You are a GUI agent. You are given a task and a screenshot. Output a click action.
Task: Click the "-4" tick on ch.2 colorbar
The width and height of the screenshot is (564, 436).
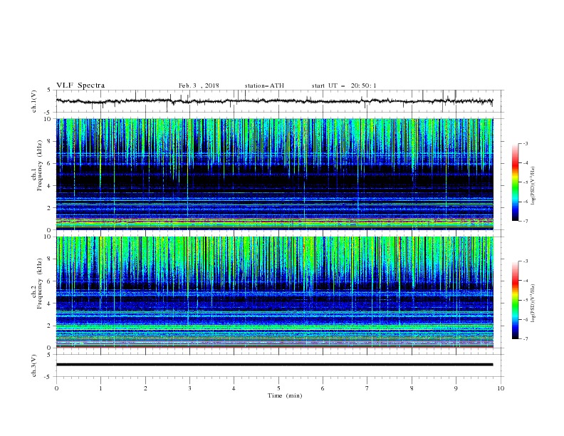pyautogui.click(x=526, y=281)
